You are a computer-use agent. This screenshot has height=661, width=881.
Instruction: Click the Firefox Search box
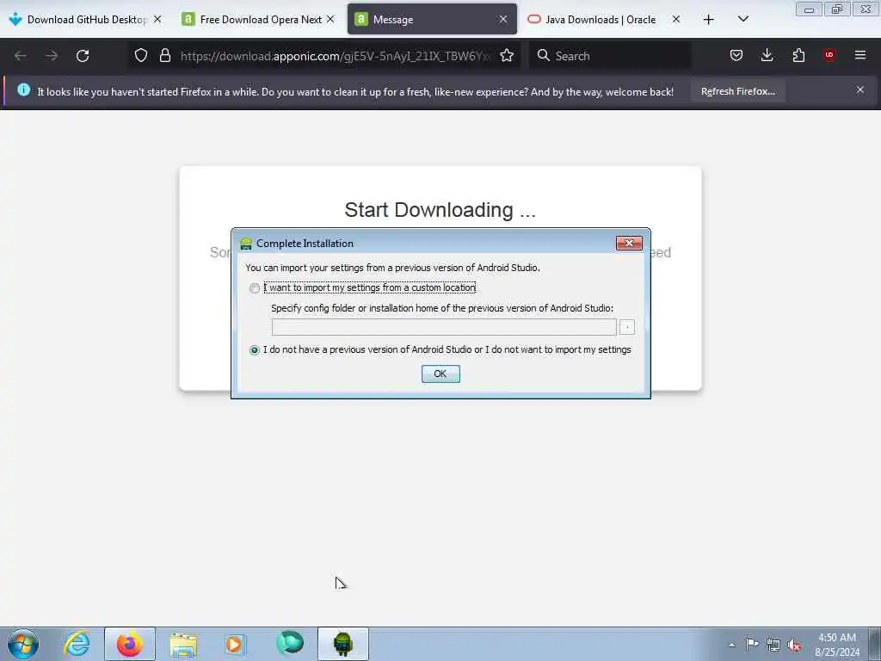[610, 56]
